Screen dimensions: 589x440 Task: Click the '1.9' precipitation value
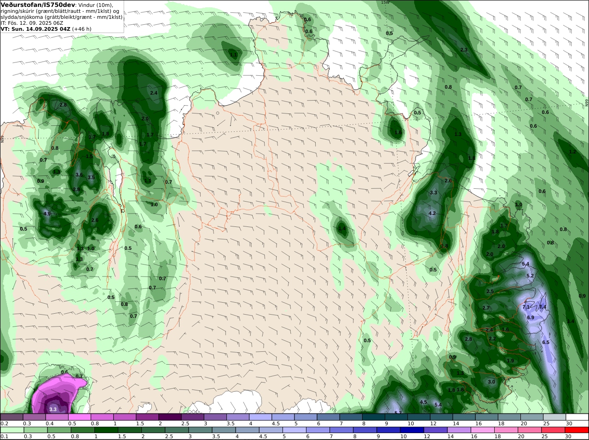coord(510,361)
